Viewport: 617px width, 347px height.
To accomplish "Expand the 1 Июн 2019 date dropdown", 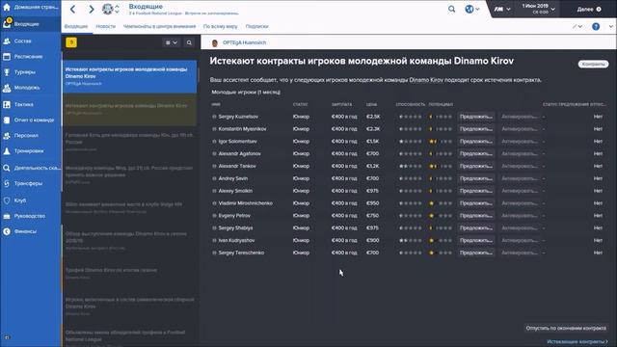I will [539, 9].
